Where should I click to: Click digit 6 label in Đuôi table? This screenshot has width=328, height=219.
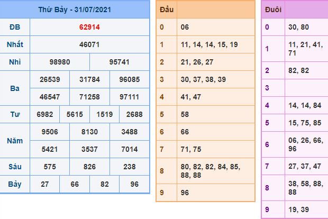pos(267,144)
